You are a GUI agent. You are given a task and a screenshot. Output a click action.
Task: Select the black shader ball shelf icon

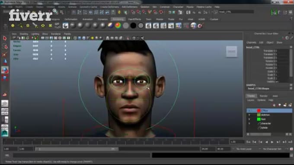point(133,25)
